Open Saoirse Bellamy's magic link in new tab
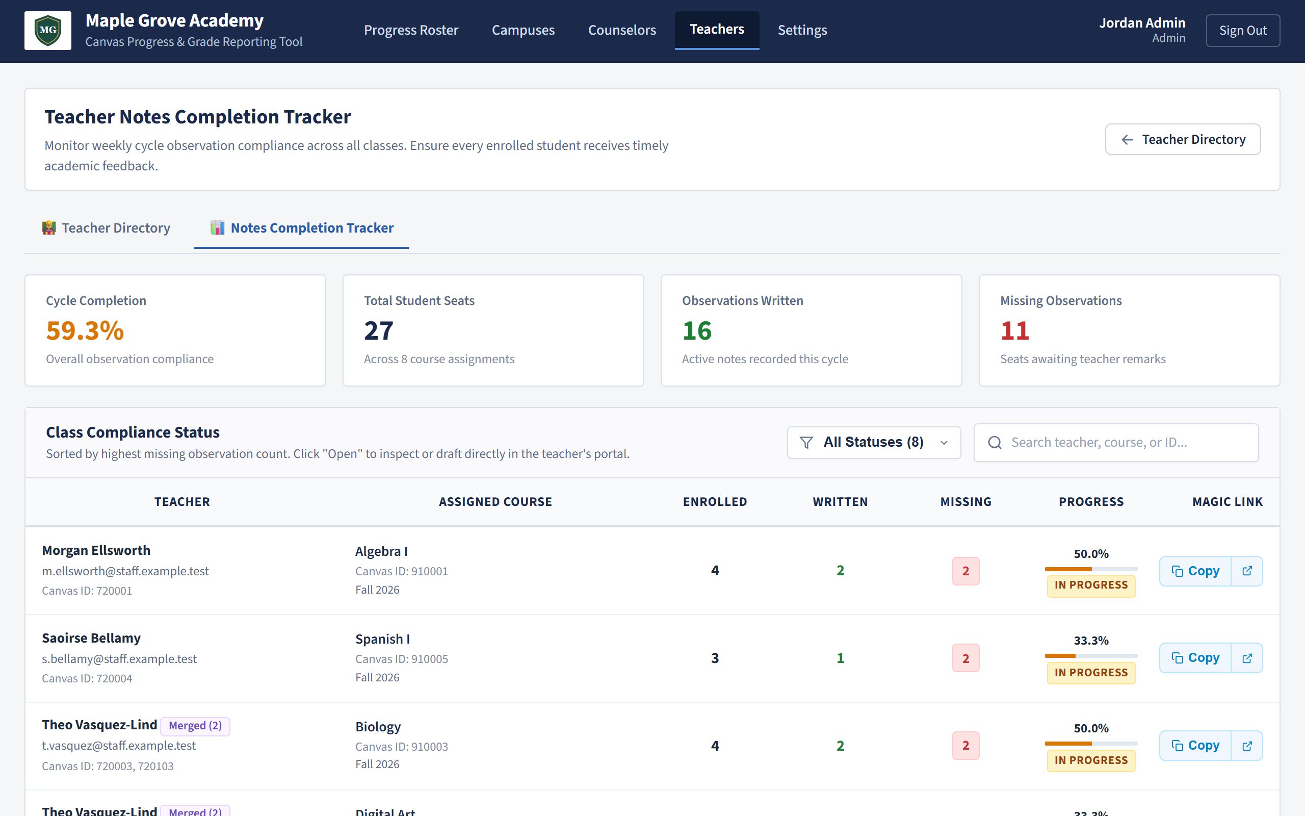The image size is (1305, 816). click(1247, 658)
